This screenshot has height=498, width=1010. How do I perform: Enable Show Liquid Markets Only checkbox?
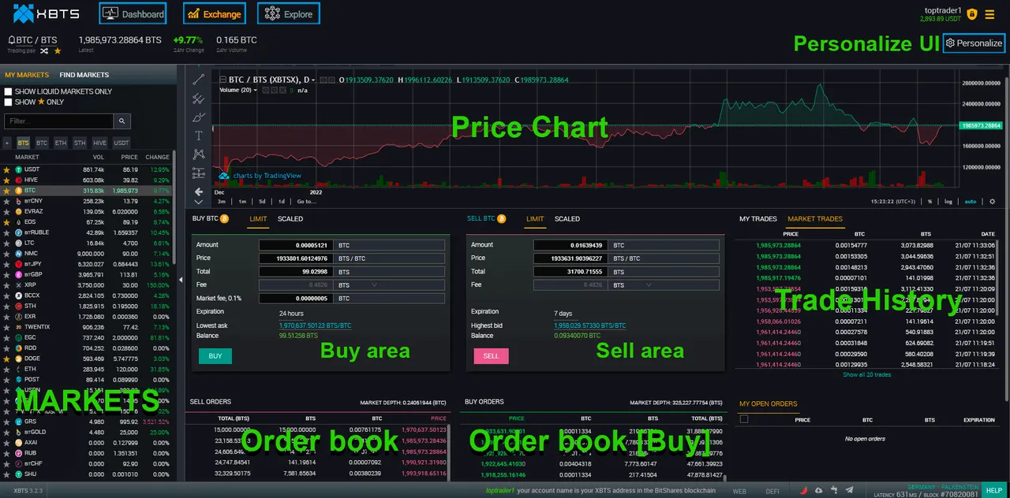pos(8,91)
